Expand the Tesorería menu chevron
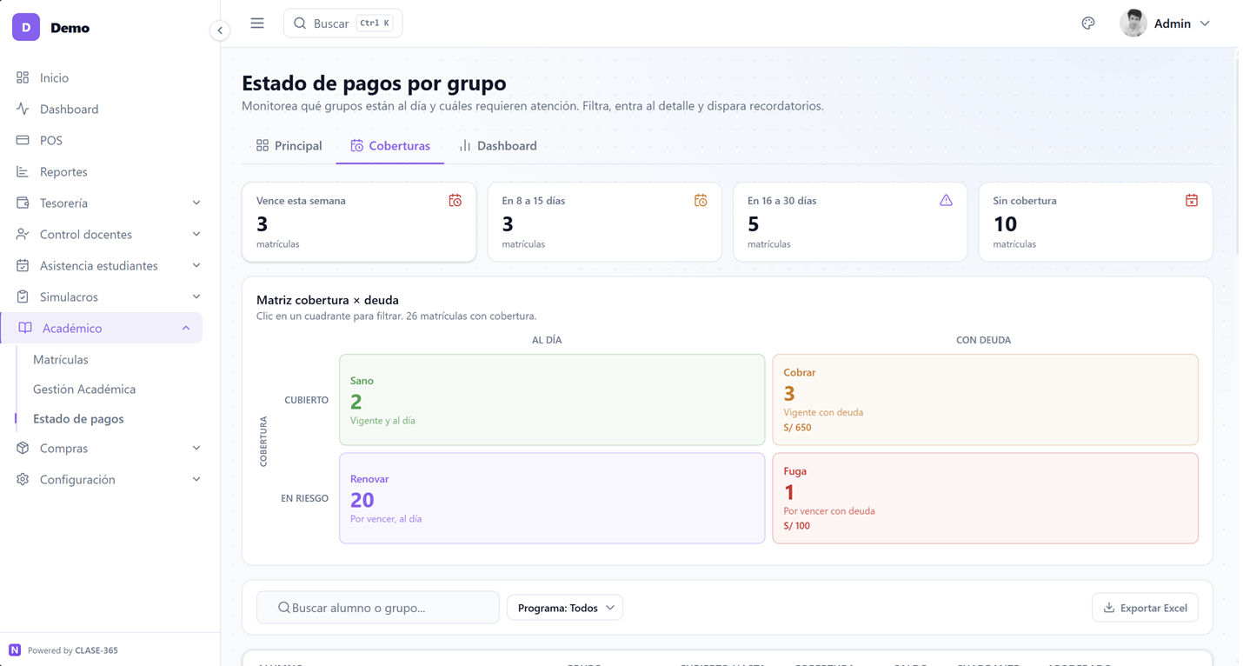Screen dimensions: 1243x666 pyautogui.click(x=196, y=203)
